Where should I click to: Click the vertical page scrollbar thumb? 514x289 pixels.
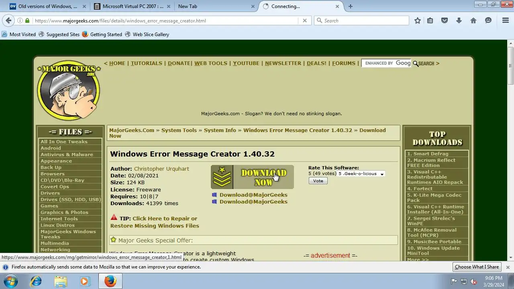pyautogui.click(x=510, y=65)
